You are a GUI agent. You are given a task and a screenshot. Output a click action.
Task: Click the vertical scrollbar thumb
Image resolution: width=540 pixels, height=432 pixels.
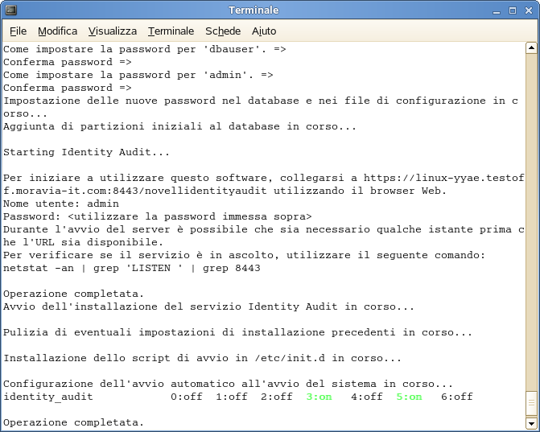click(x=531, y=402)
